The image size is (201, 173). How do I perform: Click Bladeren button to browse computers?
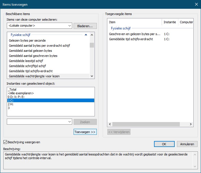pyautogui.click(x=85, y=26)
